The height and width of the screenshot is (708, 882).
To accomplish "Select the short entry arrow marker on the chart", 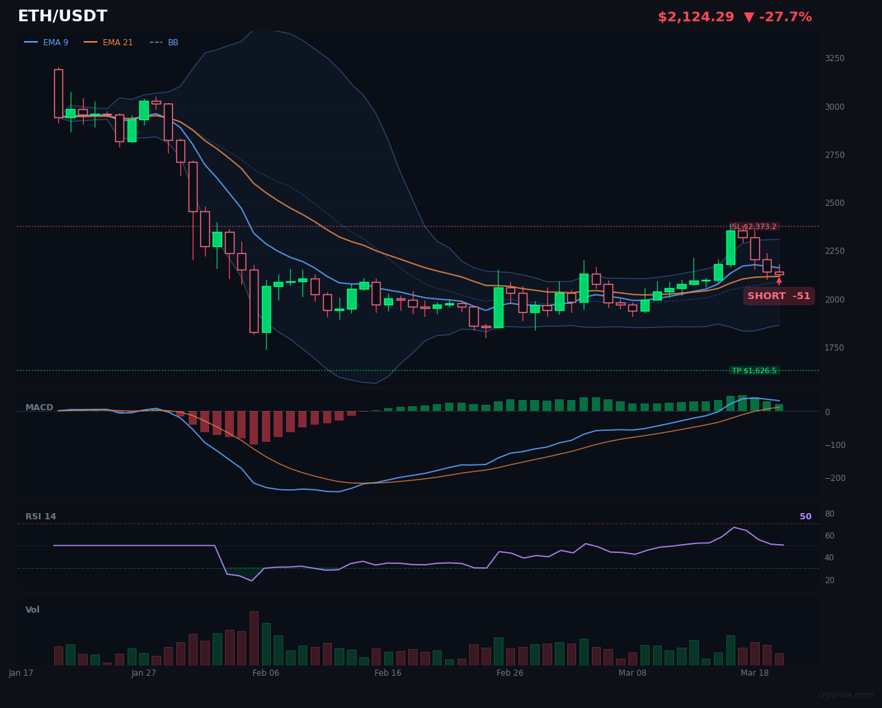I will coord(779,281).
